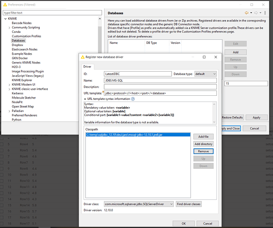
Task: Click Add directory button
Action: pos(203,144)
